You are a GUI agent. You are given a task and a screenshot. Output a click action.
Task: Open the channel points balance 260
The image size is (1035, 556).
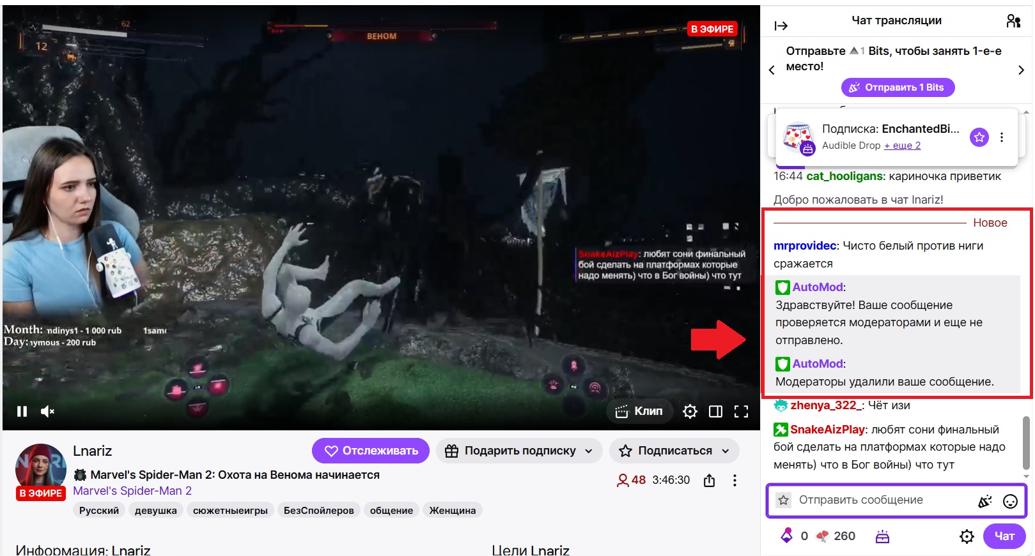click(837, 536)
